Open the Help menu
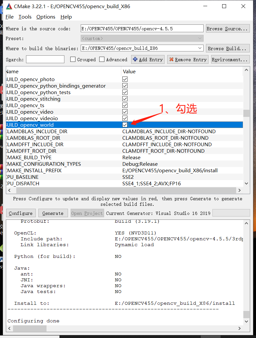256x338 pixels. pyautogui.click(x=66, y=17)
